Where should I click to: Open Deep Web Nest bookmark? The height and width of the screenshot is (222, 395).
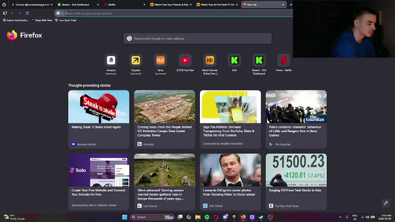click(42, 20)
